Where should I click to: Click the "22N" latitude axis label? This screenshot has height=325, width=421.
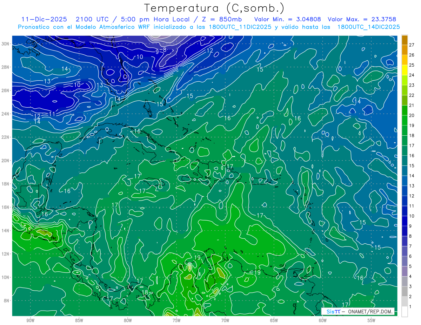[x=6, y=137]
